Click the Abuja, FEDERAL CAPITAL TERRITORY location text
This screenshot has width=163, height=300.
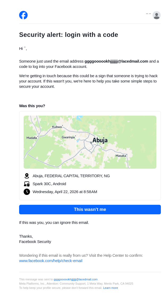[71, 176]
